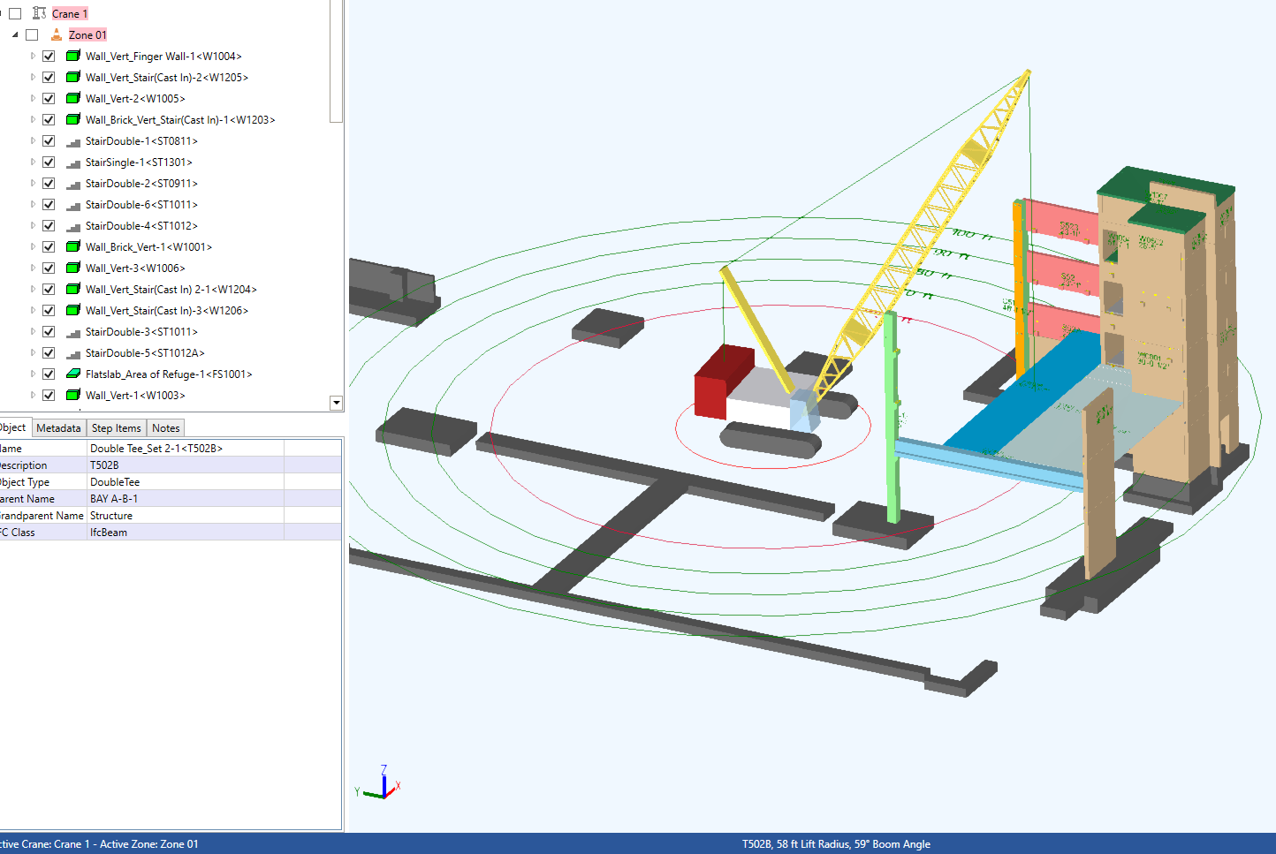Click wall icon next to Wall_Brick_Vert-1<W1001>
This screenshot has height=854, width=1276.
73,246
